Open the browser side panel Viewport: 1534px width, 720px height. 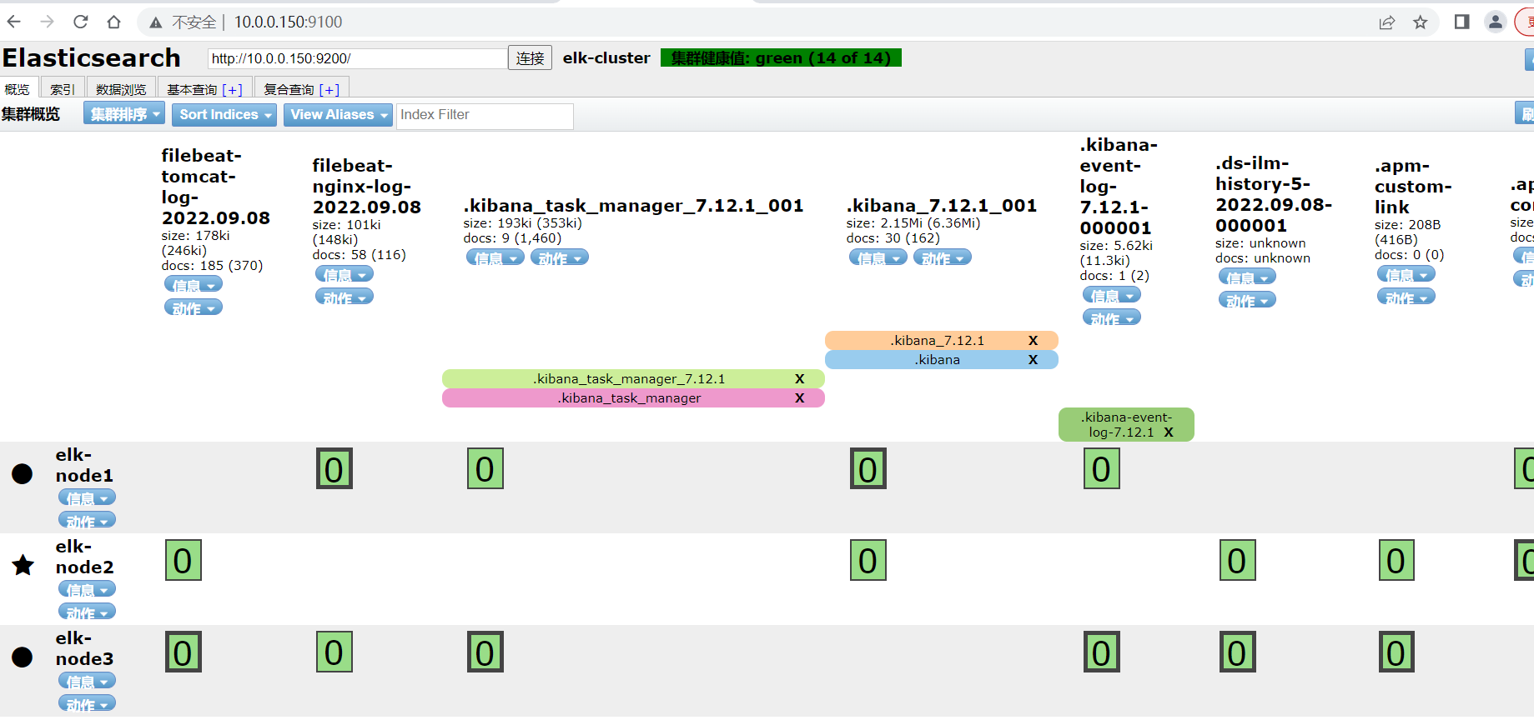click(x=1461, y=22)
